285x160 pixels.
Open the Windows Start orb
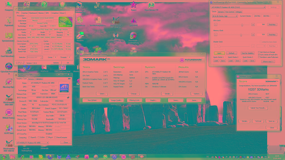[4, 157]
